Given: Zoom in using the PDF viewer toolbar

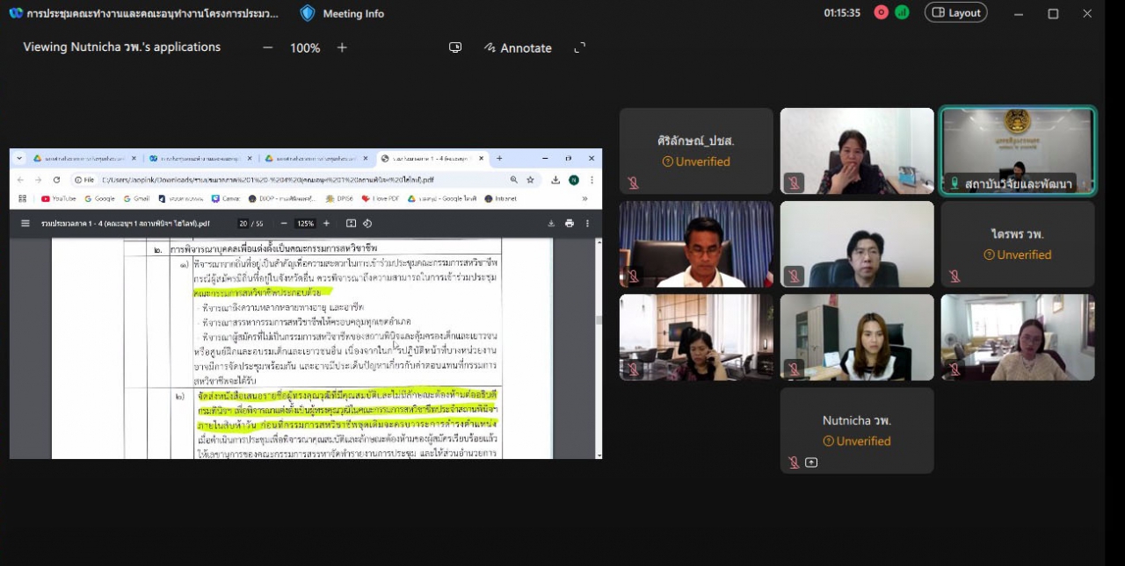Looking at the screenshot, I should coord(326,223).
